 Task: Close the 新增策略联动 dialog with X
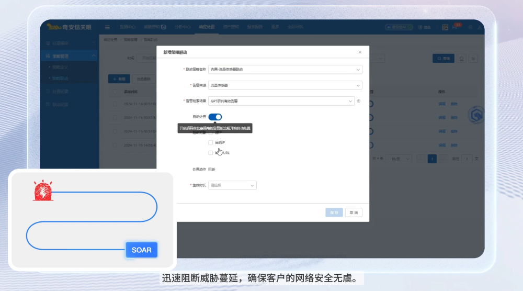(360, 52)
